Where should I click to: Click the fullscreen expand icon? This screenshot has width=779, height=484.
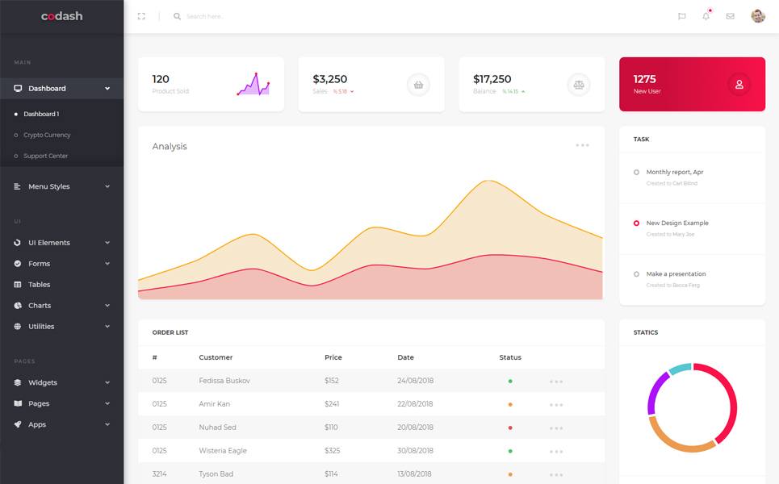pyautogui.click(x=141, y=15)
